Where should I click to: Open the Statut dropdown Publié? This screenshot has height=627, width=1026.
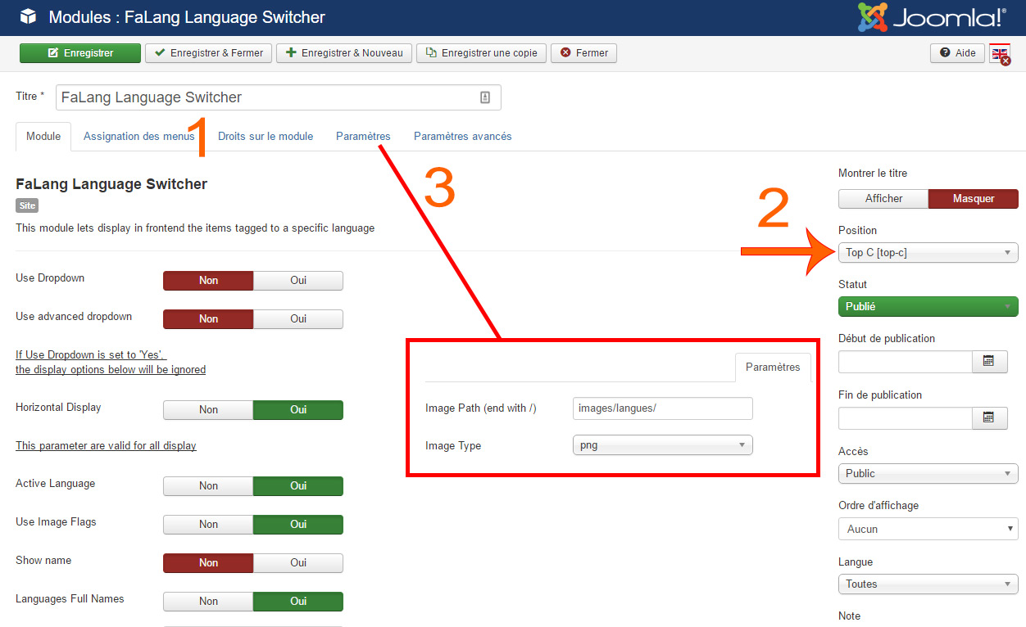click(928, 307)
